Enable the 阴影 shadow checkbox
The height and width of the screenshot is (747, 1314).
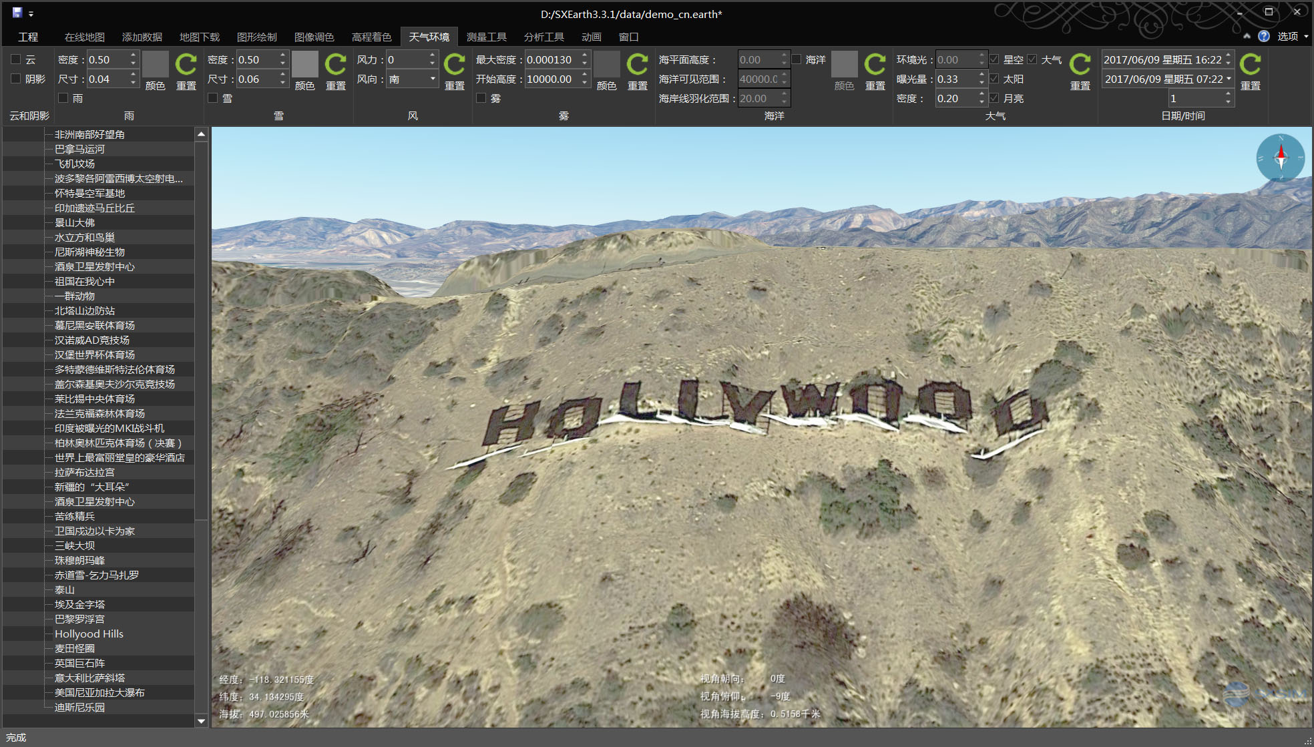16,79
